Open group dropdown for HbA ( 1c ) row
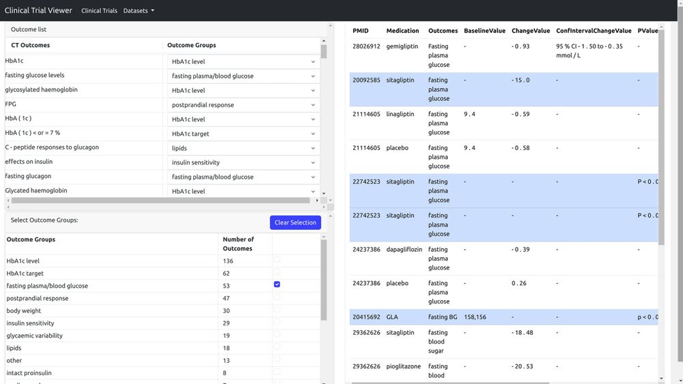The image size is (683, 384). point(244,119)
